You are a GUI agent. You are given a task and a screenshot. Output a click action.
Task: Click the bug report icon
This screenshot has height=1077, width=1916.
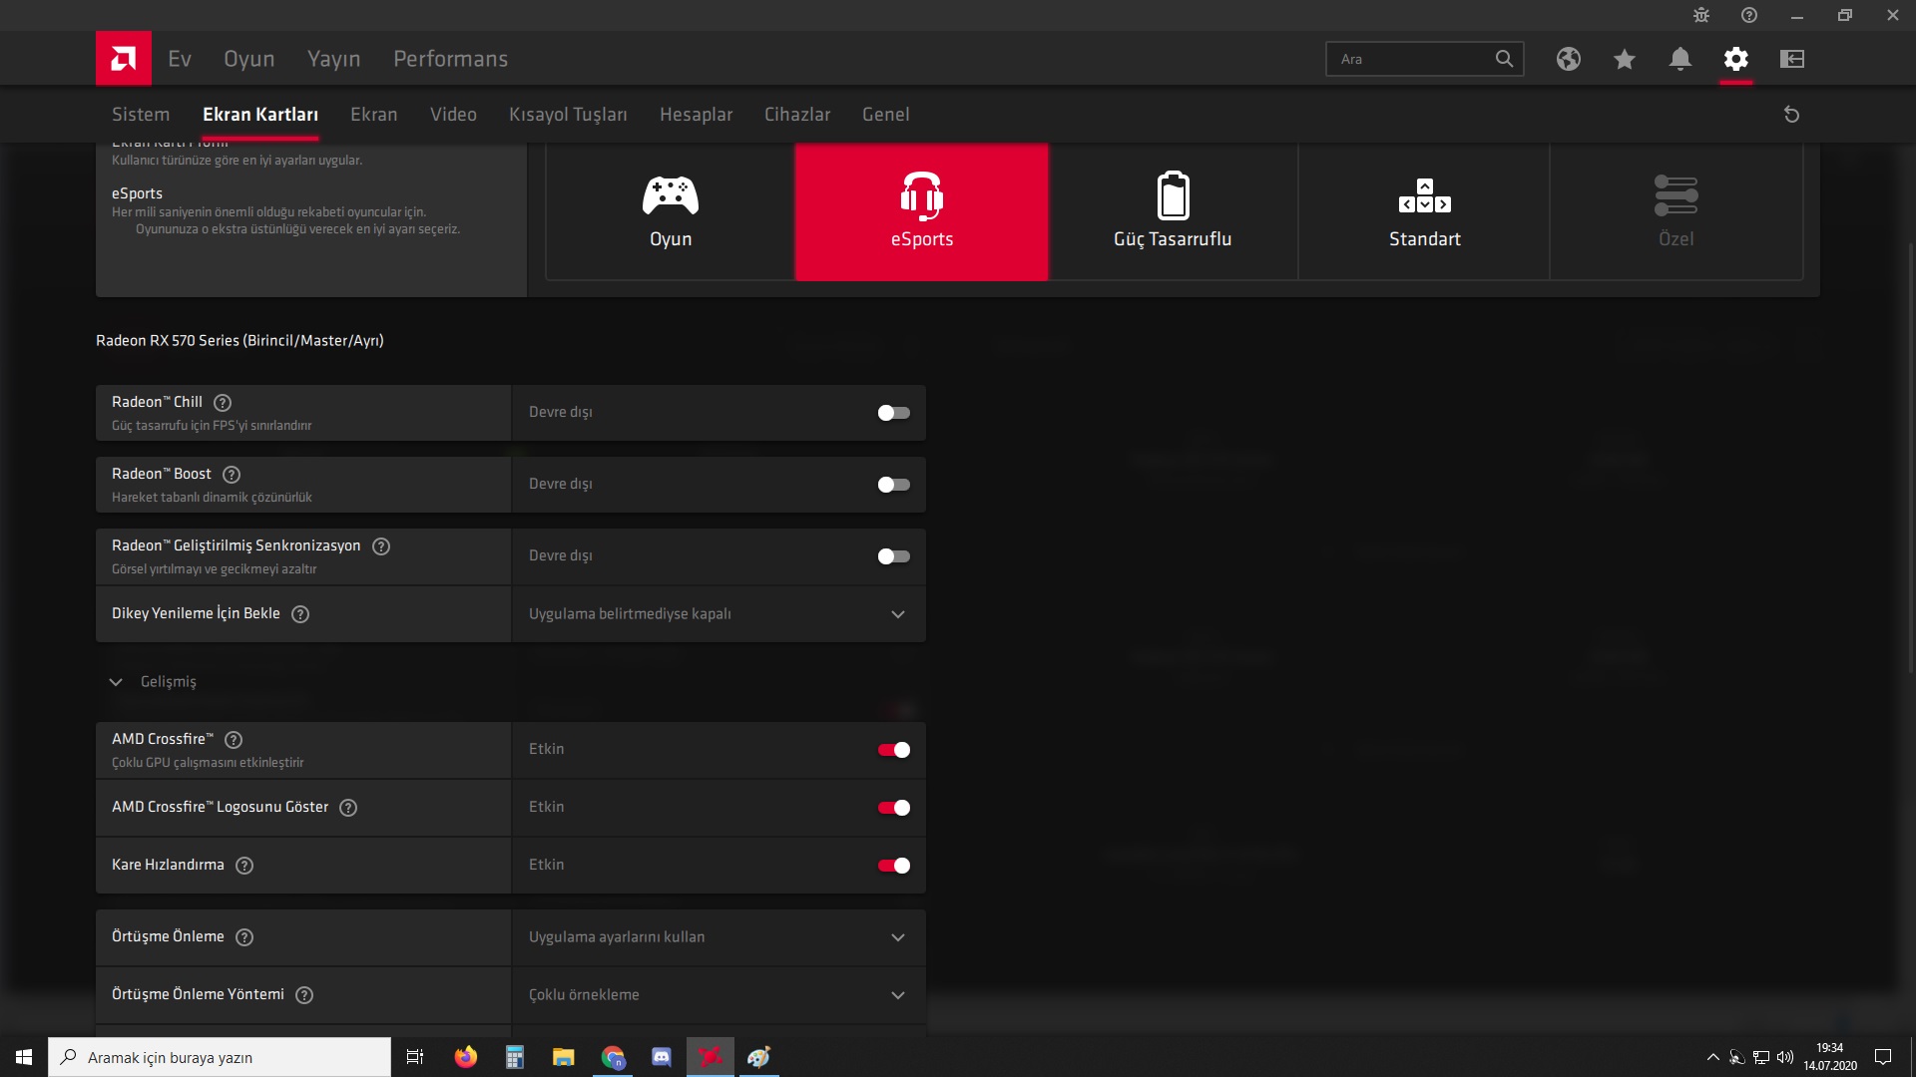point(1700,15)
